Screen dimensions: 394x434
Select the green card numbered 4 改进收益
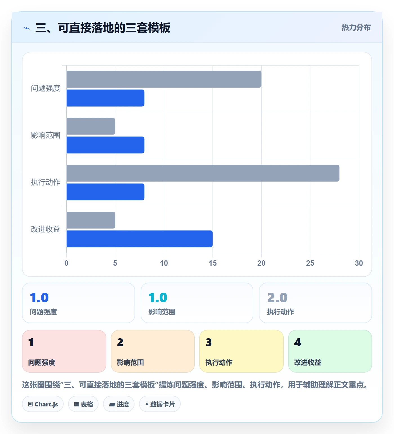330,351
